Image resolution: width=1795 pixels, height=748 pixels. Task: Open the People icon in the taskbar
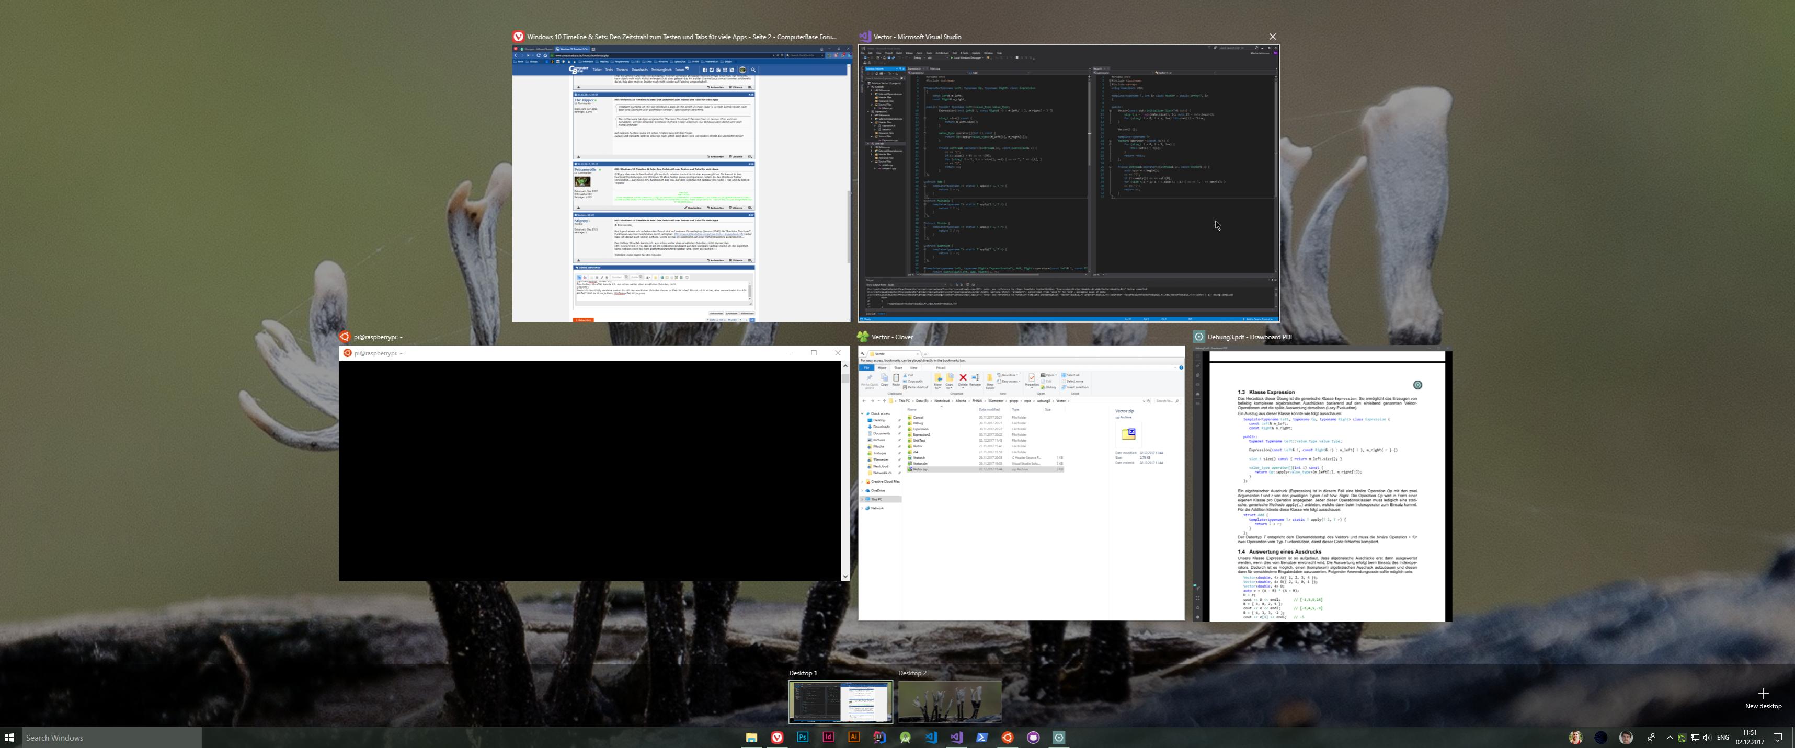point(1651,738)
